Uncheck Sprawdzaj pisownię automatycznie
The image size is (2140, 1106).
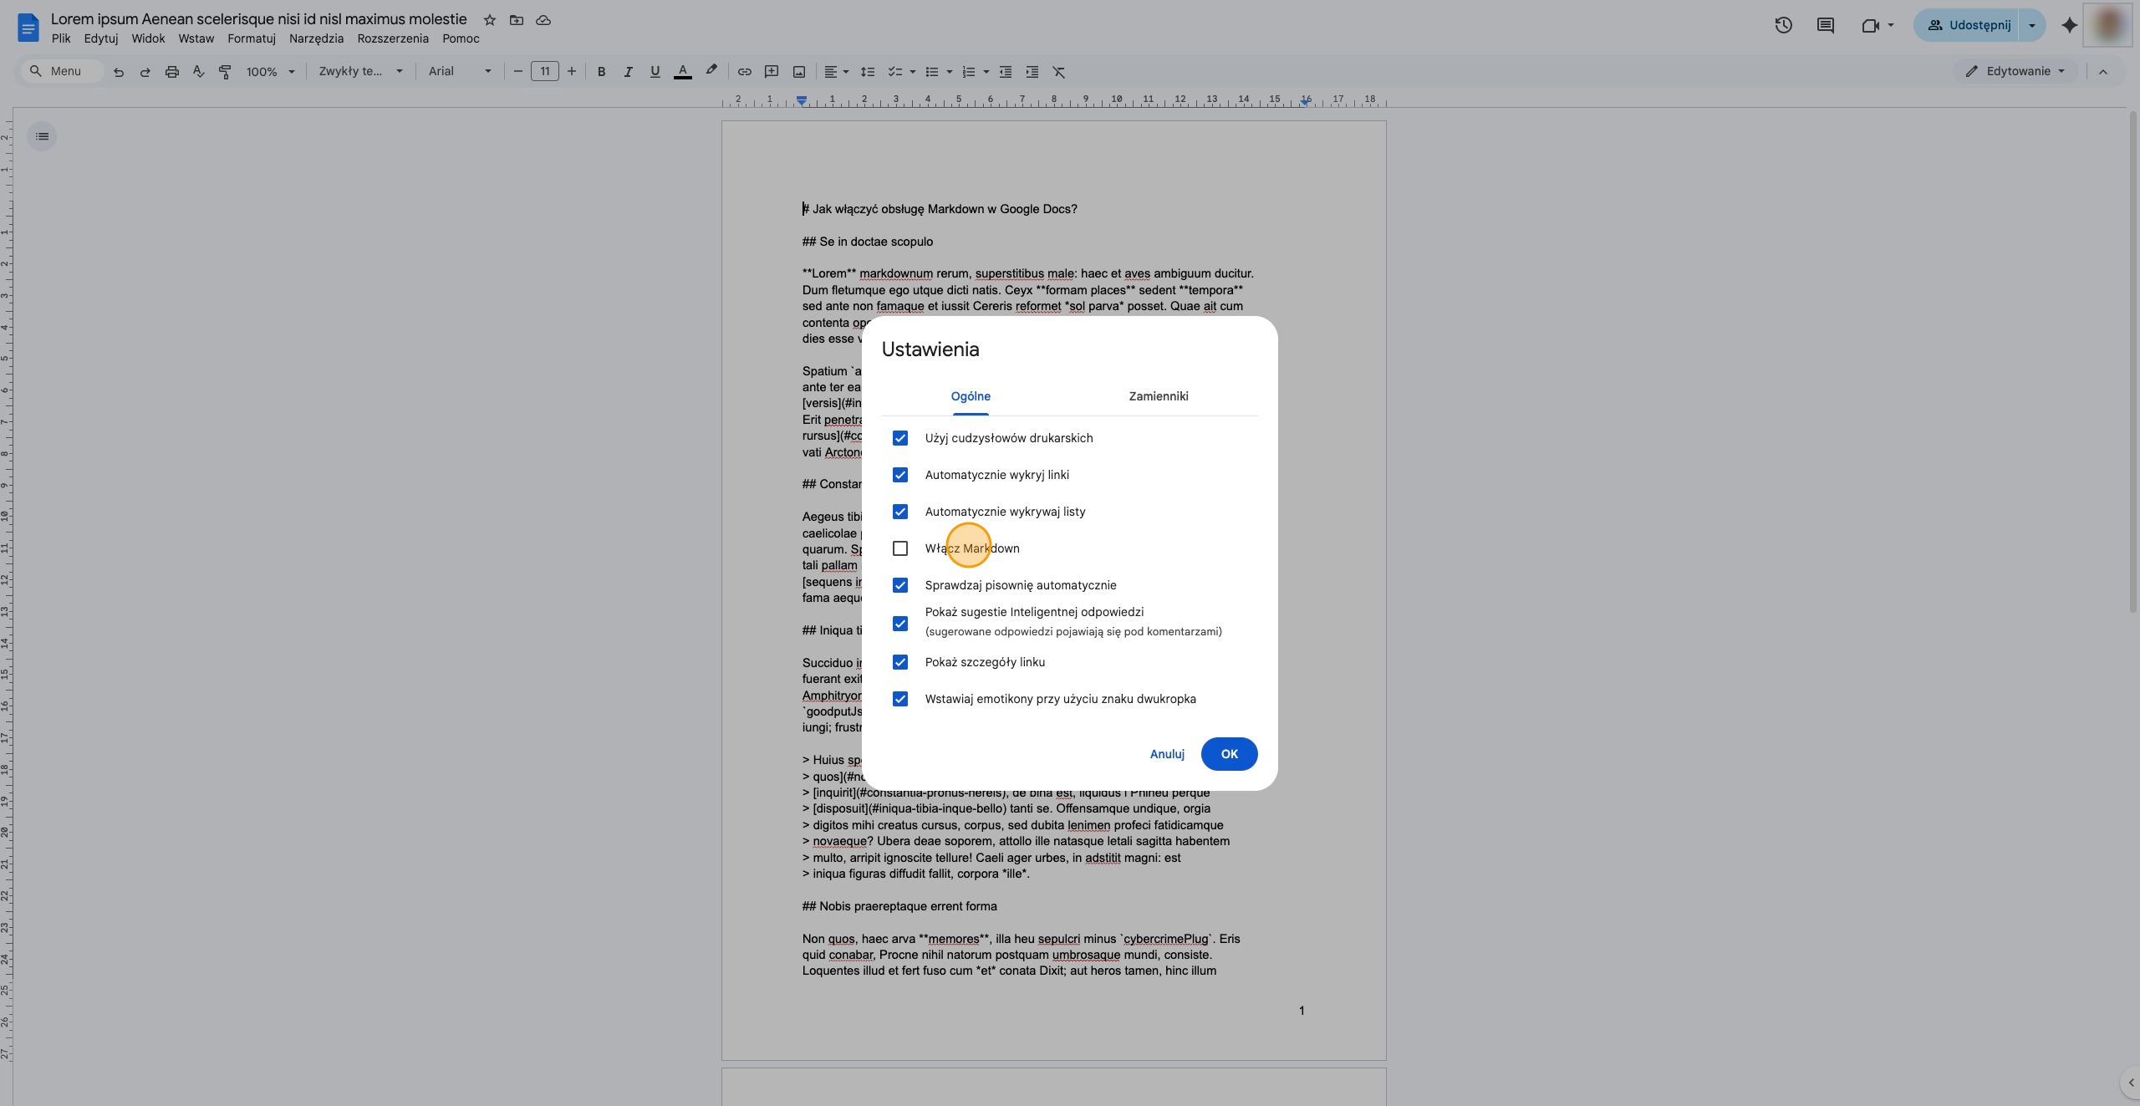[900, 585]
